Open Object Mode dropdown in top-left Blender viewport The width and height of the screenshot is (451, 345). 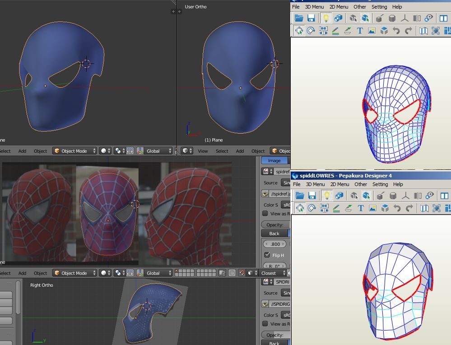click(x=74, y=151)
